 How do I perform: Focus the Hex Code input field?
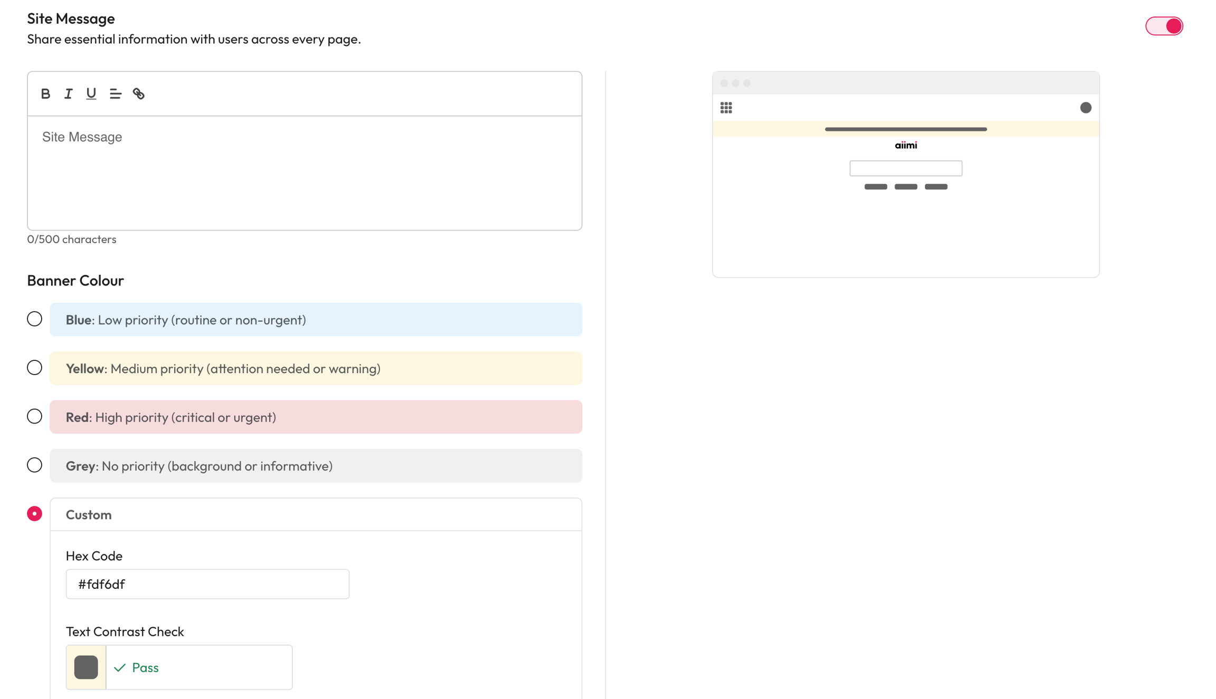pyautogui.click(x=207, y=584)
